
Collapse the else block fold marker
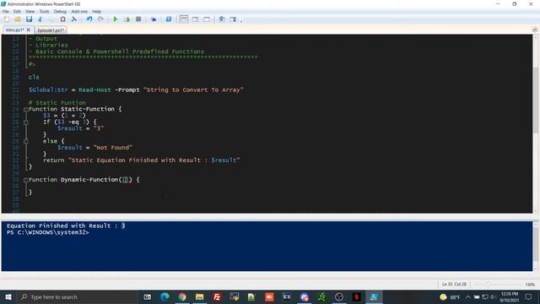tap(26, 141)
